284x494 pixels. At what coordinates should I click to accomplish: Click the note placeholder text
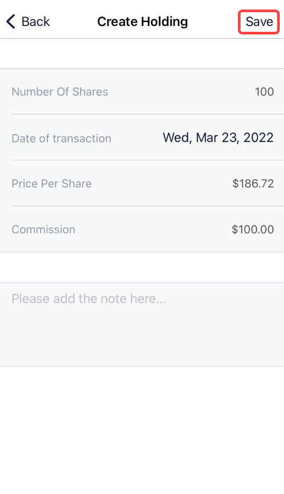[88, 298]
